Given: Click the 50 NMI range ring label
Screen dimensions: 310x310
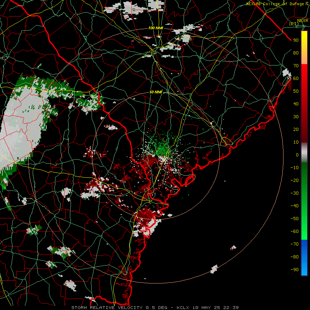Looking at the screenshot, I should pos(156,92).
